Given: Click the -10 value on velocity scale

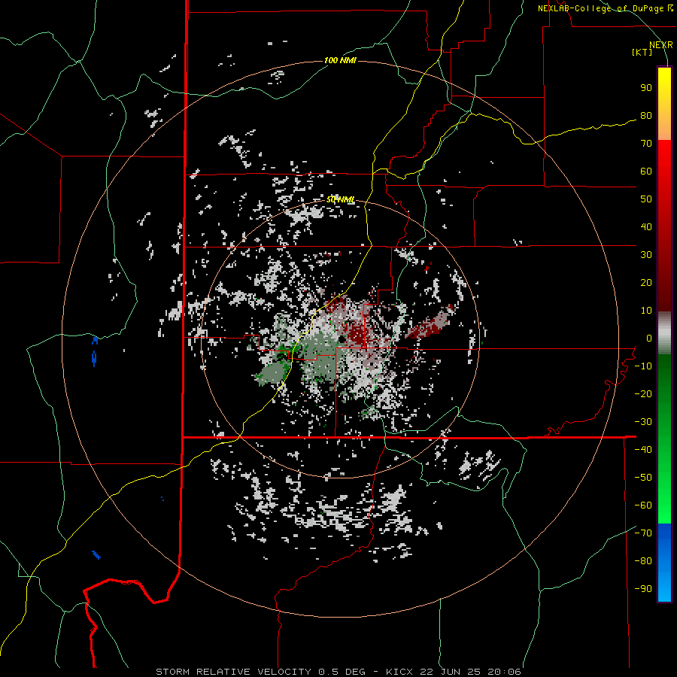Looking at the screenshot, I should click(643, 366).
